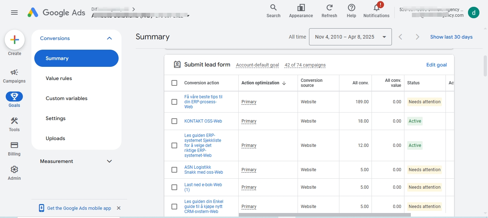The width and height of the screenshot is (488, 218).
Task: Open the hamburger main menu
Action: click(14, 13)
